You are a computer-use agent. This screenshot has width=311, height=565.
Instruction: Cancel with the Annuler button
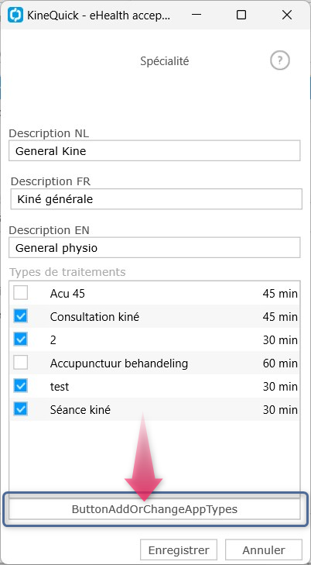264,549
